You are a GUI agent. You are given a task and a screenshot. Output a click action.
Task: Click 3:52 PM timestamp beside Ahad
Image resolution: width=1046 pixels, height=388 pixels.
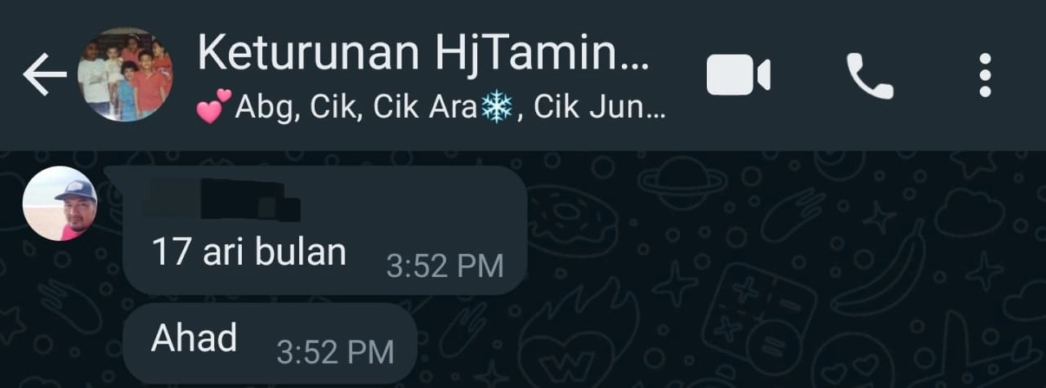click(335, 352)
